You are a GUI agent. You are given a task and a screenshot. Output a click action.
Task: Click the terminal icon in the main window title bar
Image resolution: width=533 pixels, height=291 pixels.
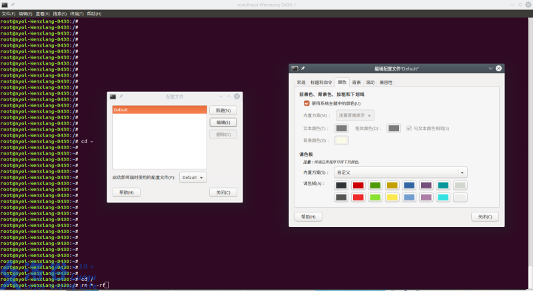(x=5, y=5)
